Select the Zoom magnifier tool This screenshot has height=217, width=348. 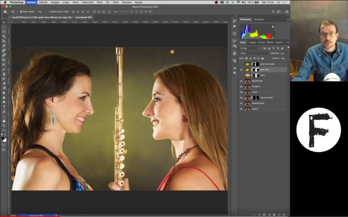pos(4,126)
